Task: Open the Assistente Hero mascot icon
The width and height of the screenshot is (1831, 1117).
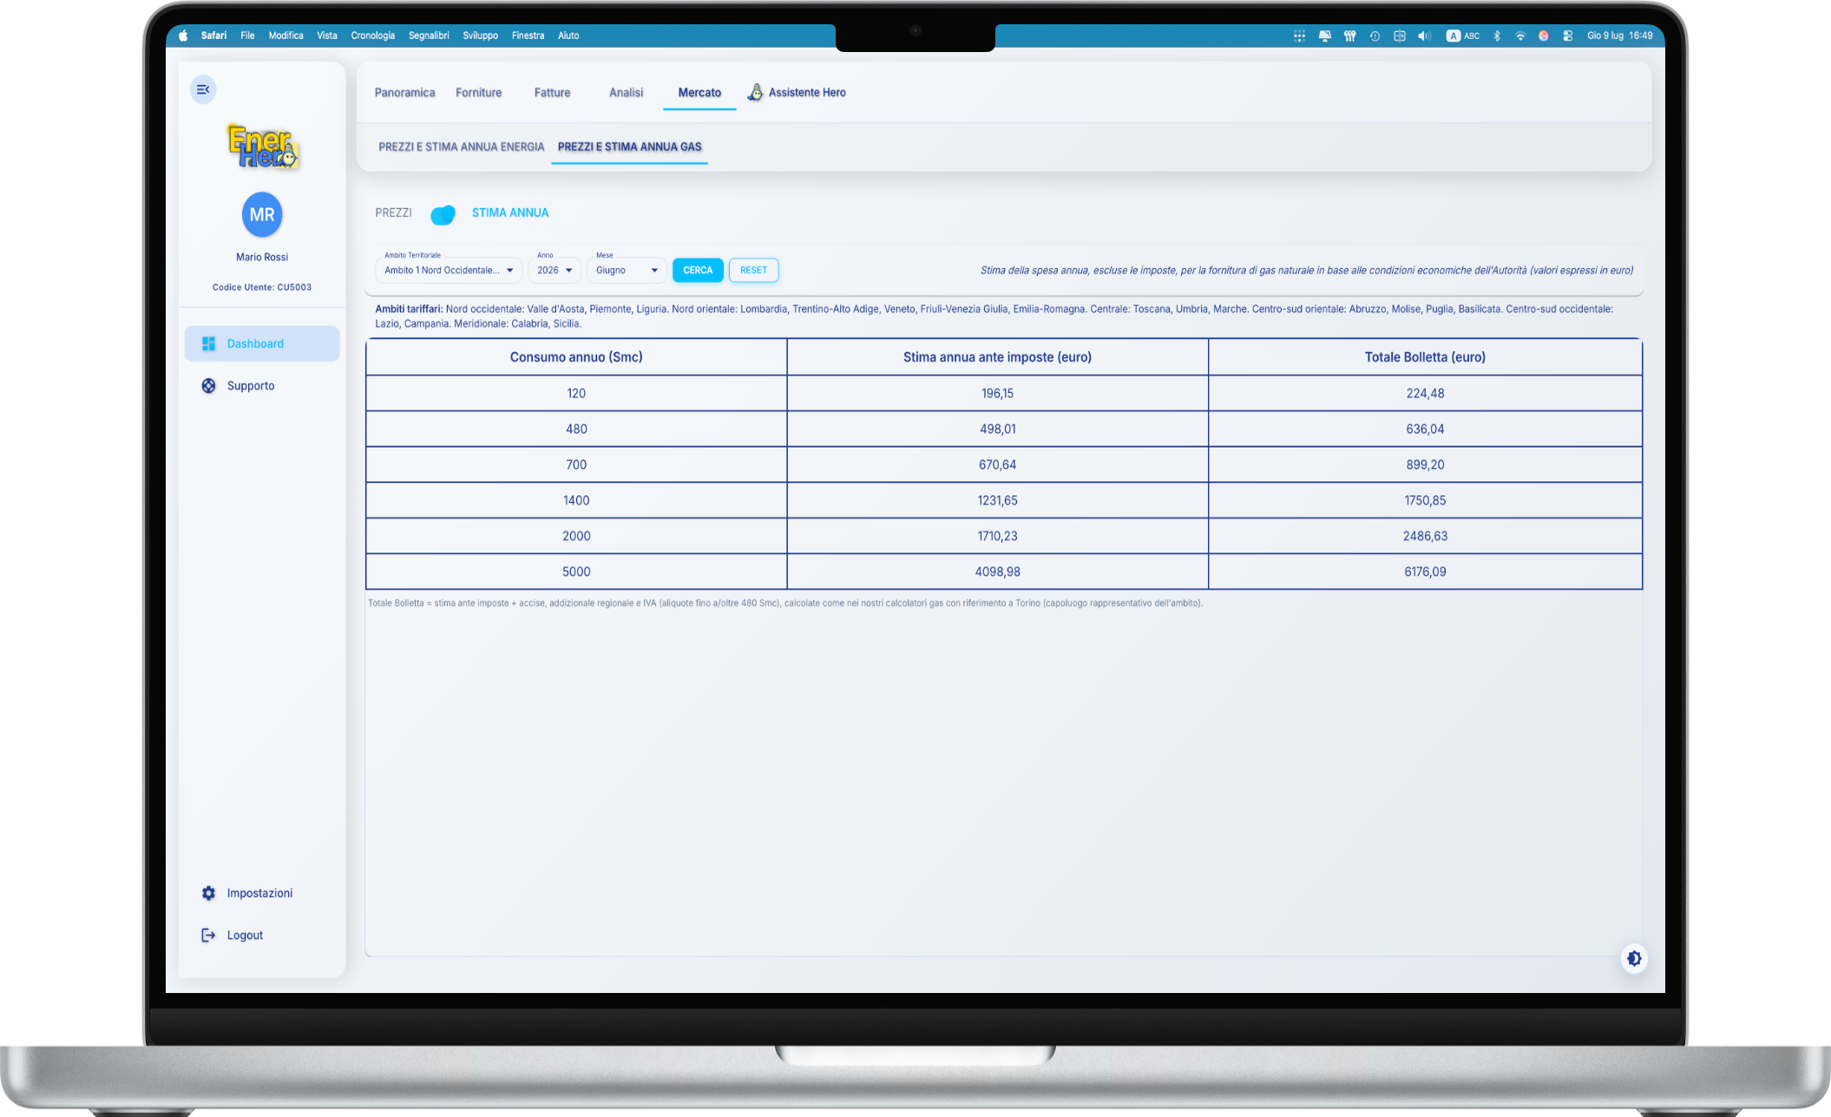Action: click(756, 93)
